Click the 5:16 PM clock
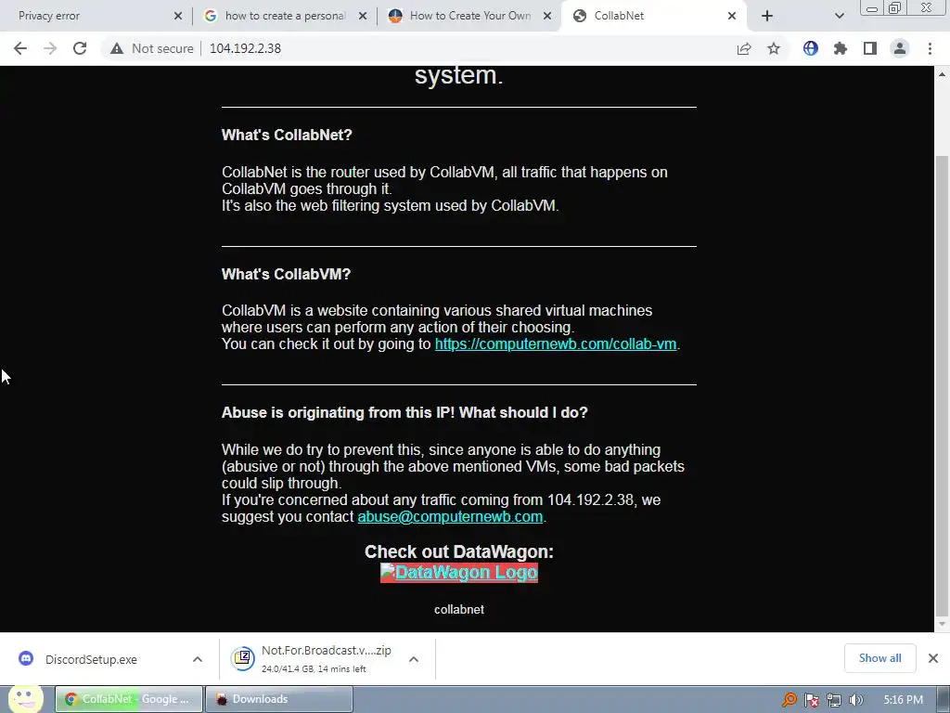The image size is (950, 713). [x=903, y=700]
